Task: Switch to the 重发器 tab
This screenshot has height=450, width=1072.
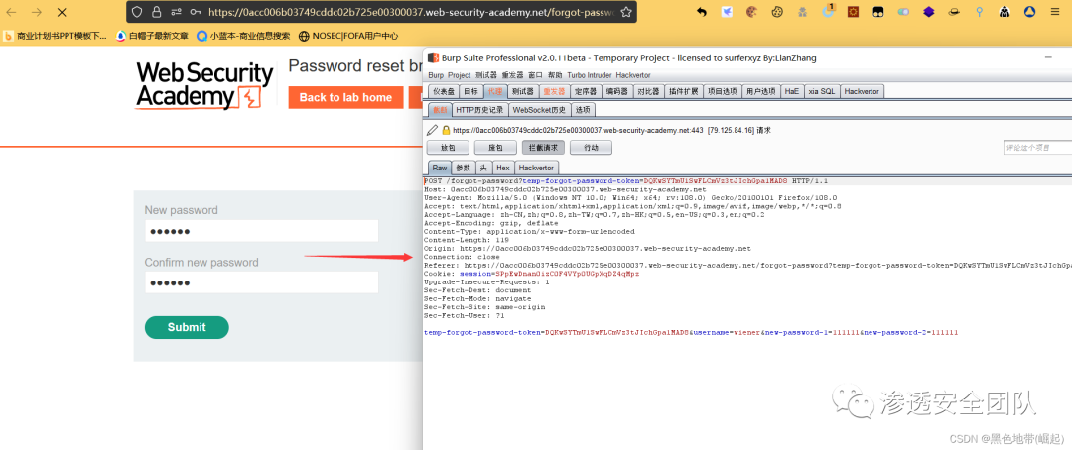Action: (x=554, y=91)
